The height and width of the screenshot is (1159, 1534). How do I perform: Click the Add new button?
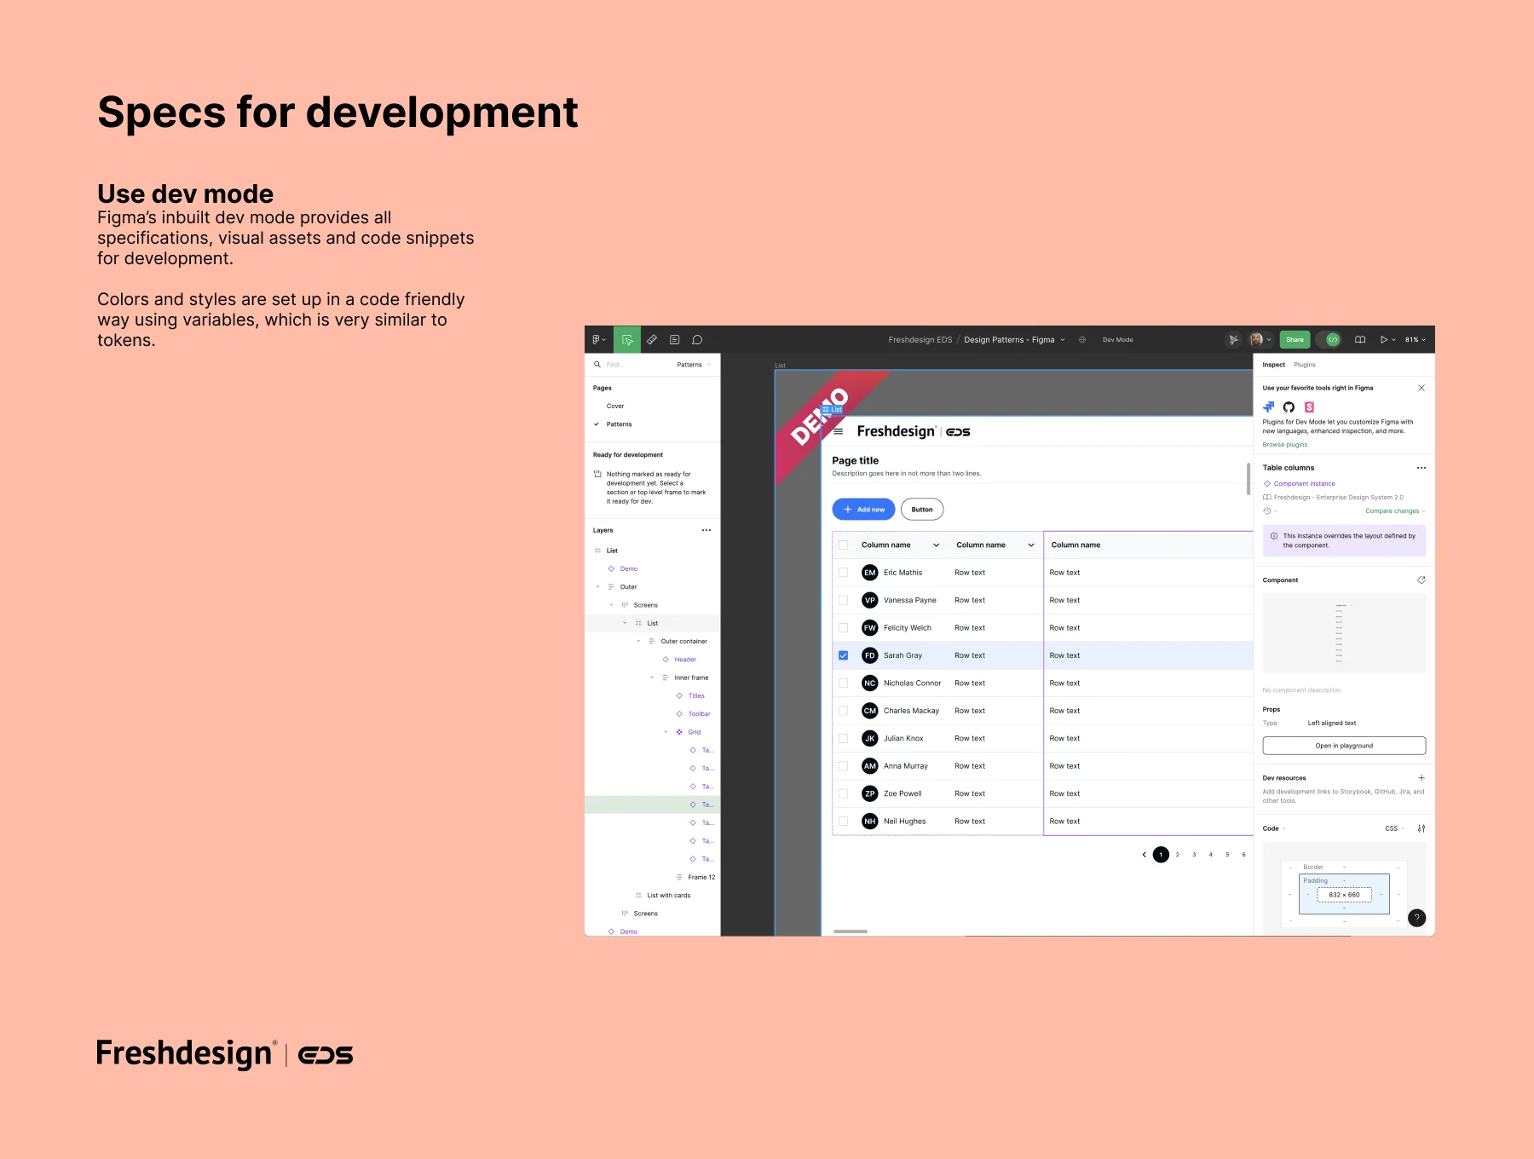[863, 510]
